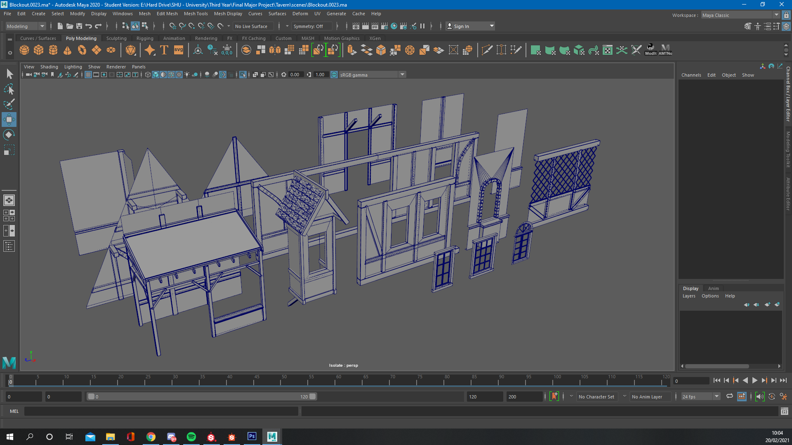
Task: Select the Move tool in the toolbox
Action: point(9,119)
